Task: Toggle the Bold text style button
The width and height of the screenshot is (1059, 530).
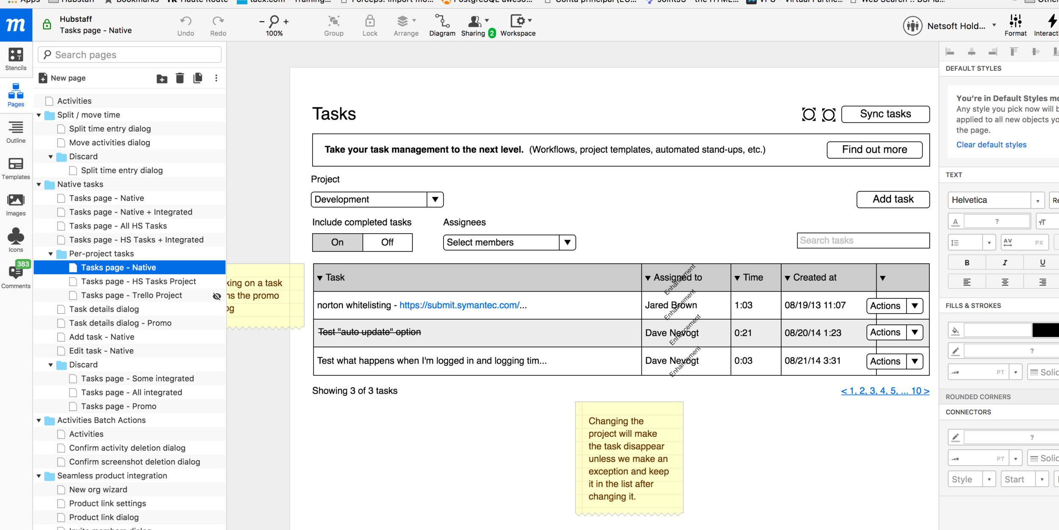Action: click(x=967, y=262)
